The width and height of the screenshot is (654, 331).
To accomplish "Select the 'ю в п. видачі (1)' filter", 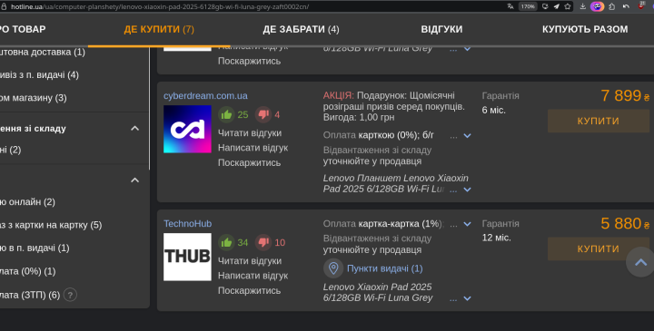I will (35, 248).
